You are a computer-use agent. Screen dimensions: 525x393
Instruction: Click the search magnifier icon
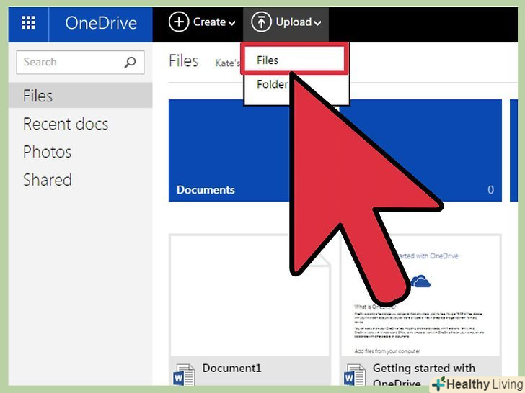(130, 62)
